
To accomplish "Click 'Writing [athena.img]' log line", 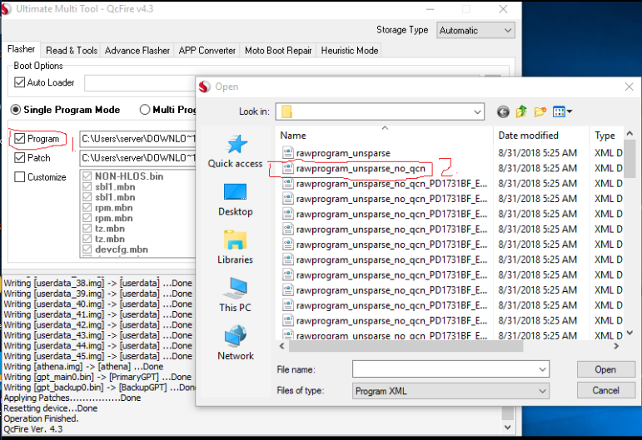I will [x=83, y=367].
